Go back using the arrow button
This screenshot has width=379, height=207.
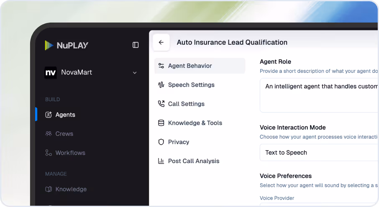coord(161,42)
